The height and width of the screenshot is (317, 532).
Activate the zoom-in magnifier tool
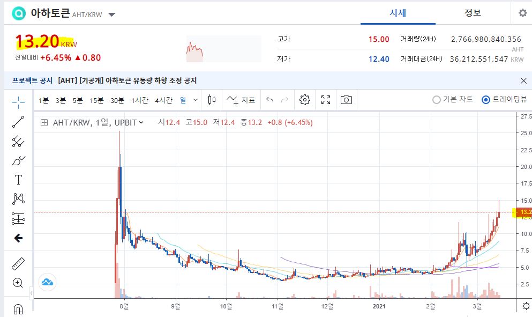click(18, 283)
